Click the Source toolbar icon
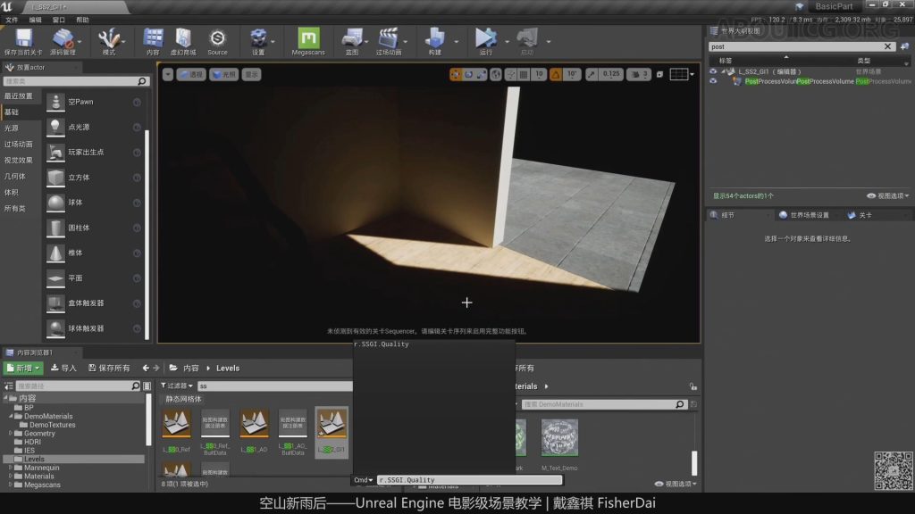Image resolution: width=915 pixels, height=514 pixels. tap(217, 37)
